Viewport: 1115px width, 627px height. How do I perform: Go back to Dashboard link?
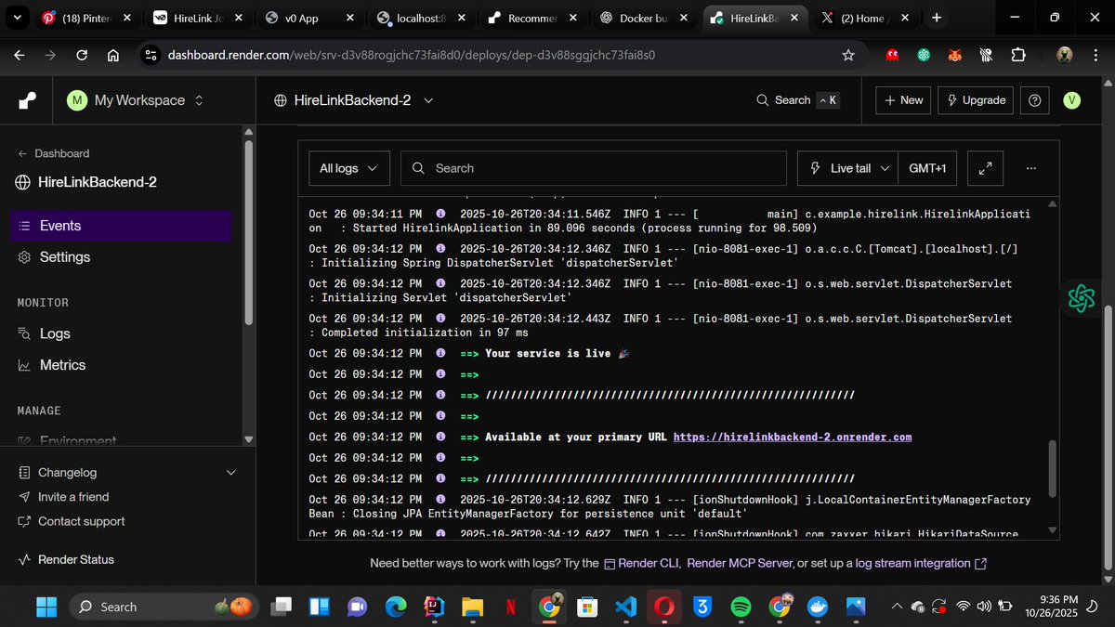[x=53, y=153]
